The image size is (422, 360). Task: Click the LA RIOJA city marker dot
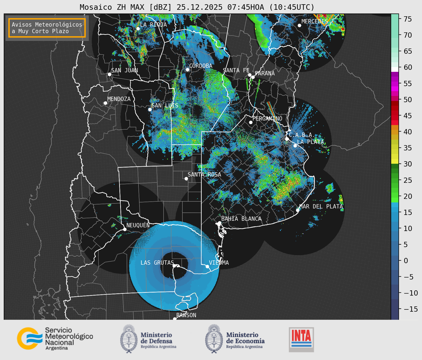pyautogui.click(x=138, y=29)
